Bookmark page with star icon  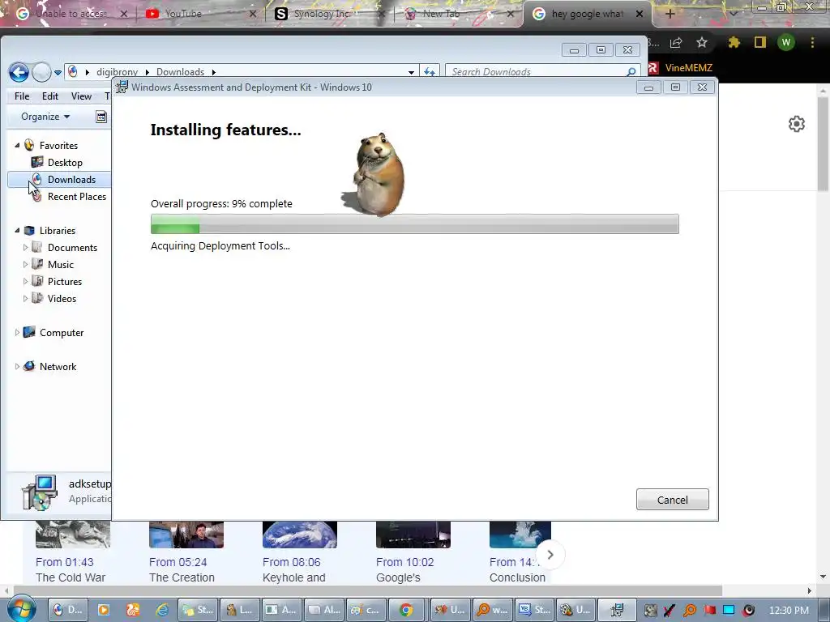[x=701, y=42]
